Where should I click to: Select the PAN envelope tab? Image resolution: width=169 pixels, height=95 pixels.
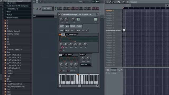pyautogui.click(x=62, y=31)
